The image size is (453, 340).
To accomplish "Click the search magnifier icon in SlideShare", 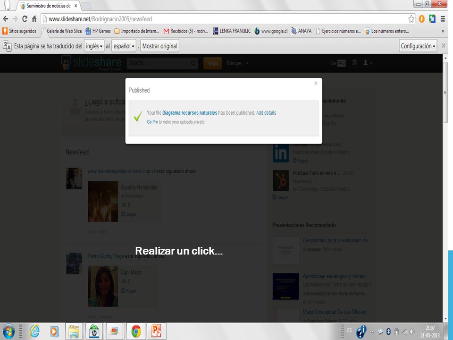I will coord(193,63).
